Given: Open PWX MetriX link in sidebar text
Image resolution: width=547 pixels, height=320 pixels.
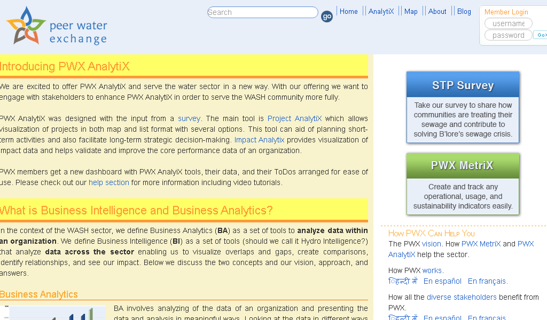Looking at the screenshot, I should coord(481,244).
